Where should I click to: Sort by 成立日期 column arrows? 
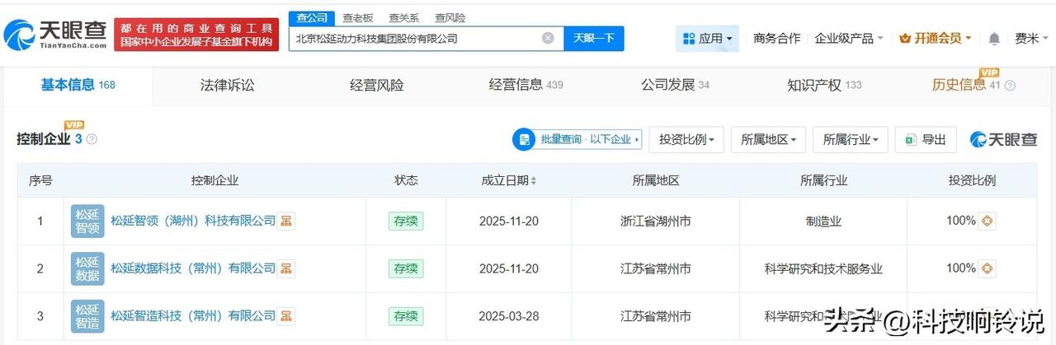coord(533,180)
